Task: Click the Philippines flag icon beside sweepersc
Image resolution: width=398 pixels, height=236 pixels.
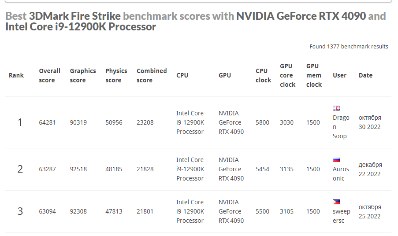Action: pyautogui.click(x=336, y=202)
